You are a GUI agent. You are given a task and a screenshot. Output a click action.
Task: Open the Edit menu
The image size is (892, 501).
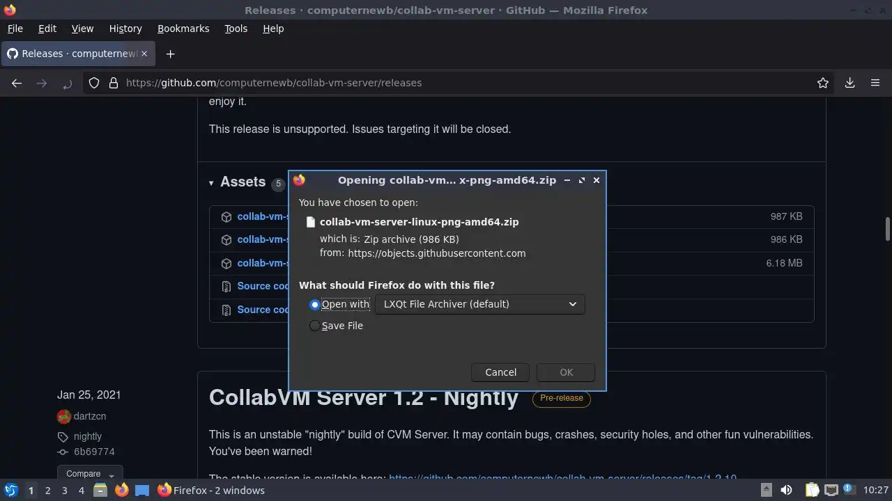(47, 29)
